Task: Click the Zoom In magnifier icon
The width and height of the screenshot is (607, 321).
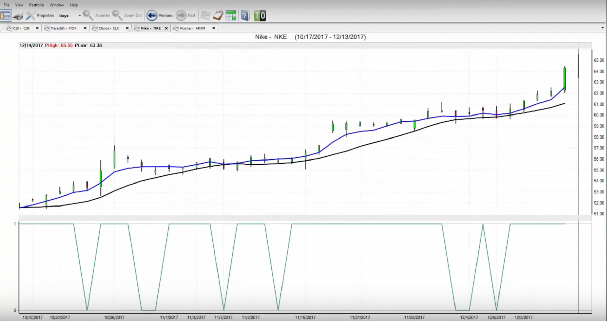Action: pos(88,15)
